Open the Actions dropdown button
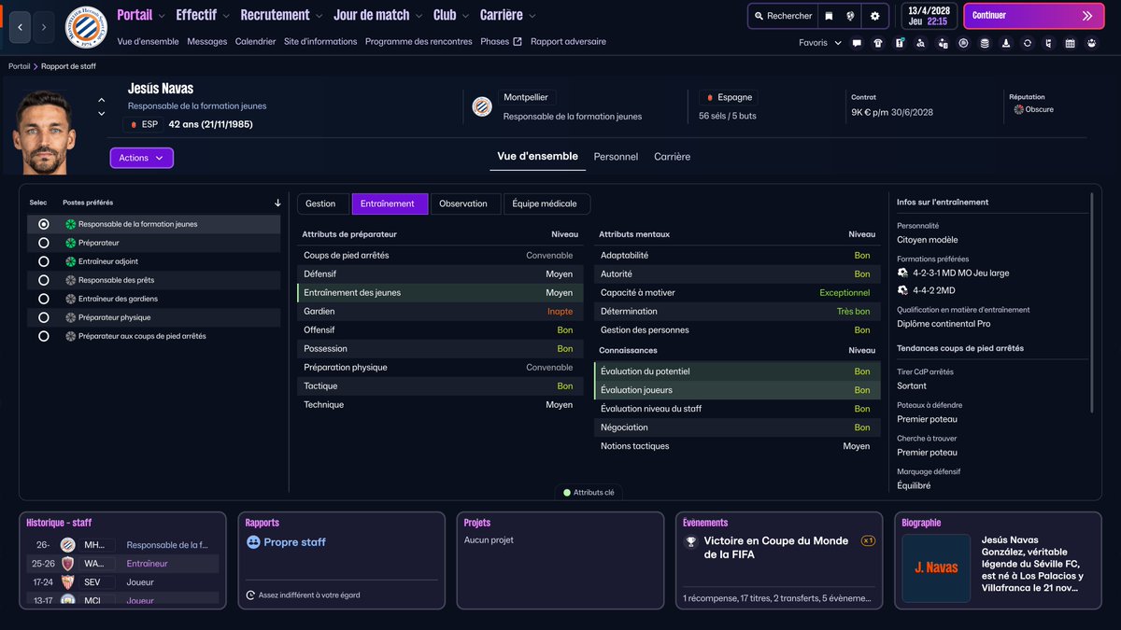The height and width of the screenshot is (630, 1121). (x=142, y=158)
